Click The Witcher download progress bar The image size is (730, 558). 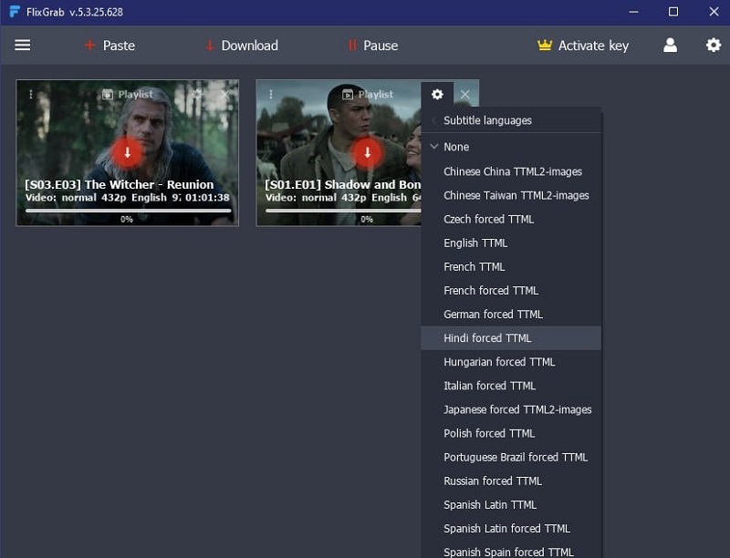[x=128, y=211]
